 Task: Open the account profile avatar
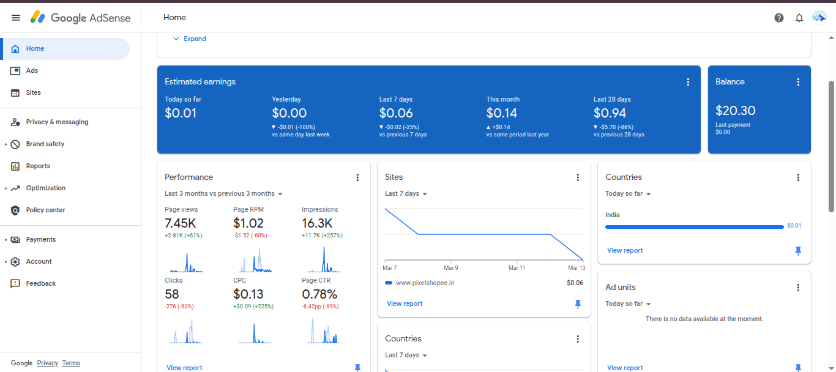(x=819, y=17)
